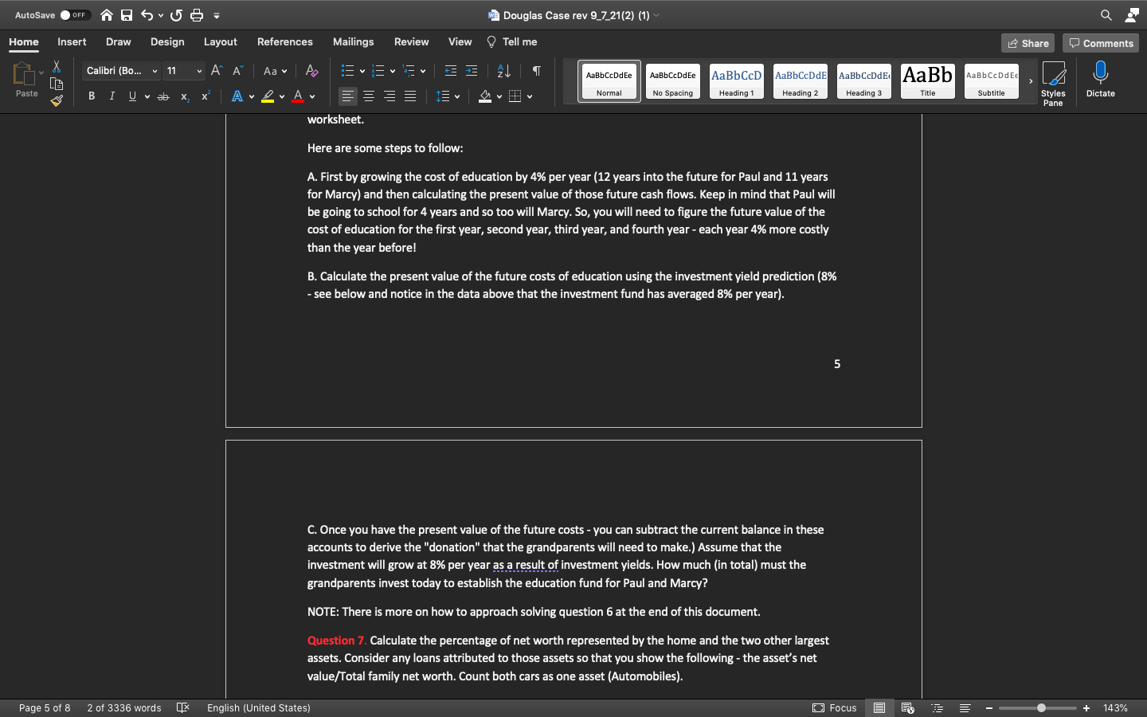The height and width of the screenshot is (717, 1147).
Task: Switch to the Layout tab
Action: (x=221, y=42)
